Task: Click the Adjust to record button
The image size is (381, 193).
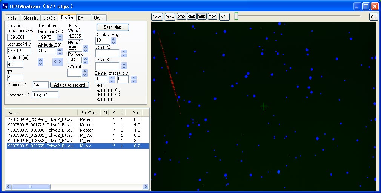Action: [70, 85]
